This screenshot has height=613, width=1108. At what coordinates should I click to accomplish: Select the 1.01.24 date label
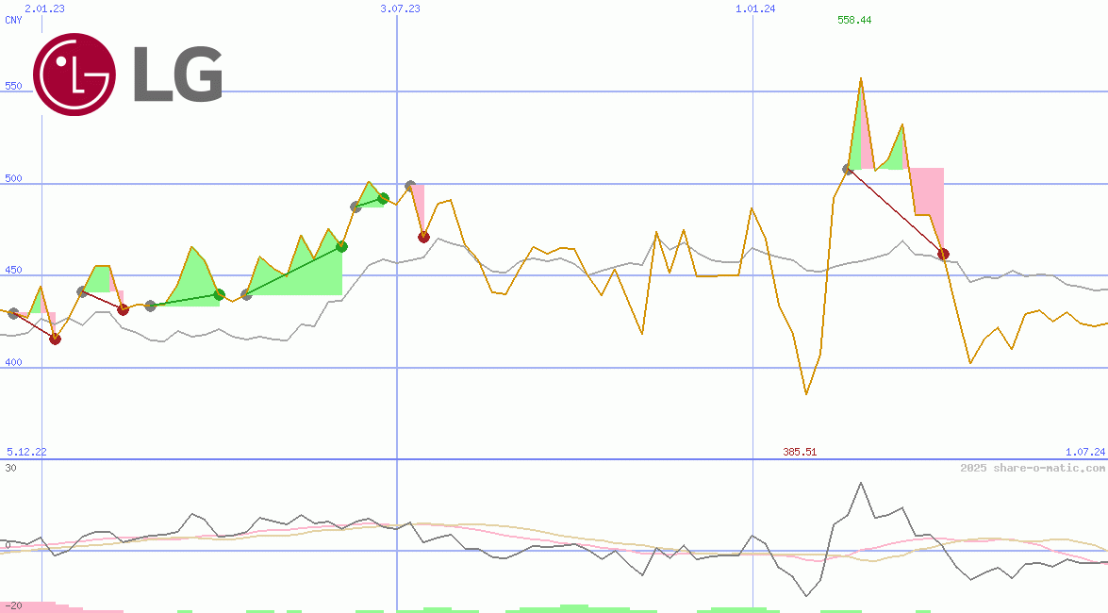(755, 8)
